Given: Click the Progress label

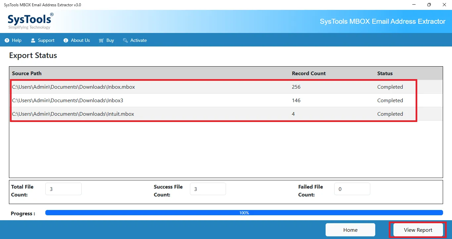Looking at the screenshot, I should pos(23,214).
